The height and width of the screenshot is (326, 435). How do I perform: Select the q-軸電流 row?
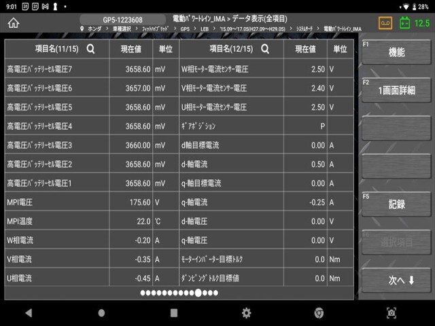[266, 202]
